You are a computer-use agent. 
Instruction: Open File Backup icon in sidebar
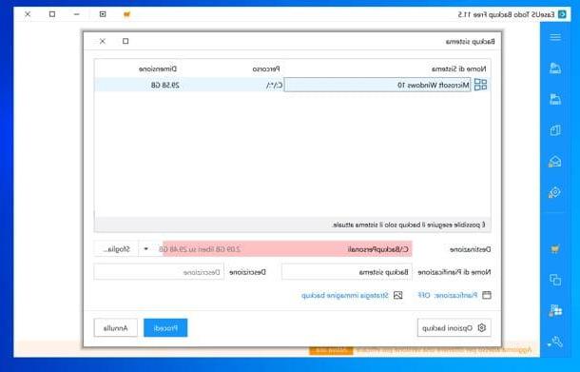pyautogui.click(x=555, y=130)
